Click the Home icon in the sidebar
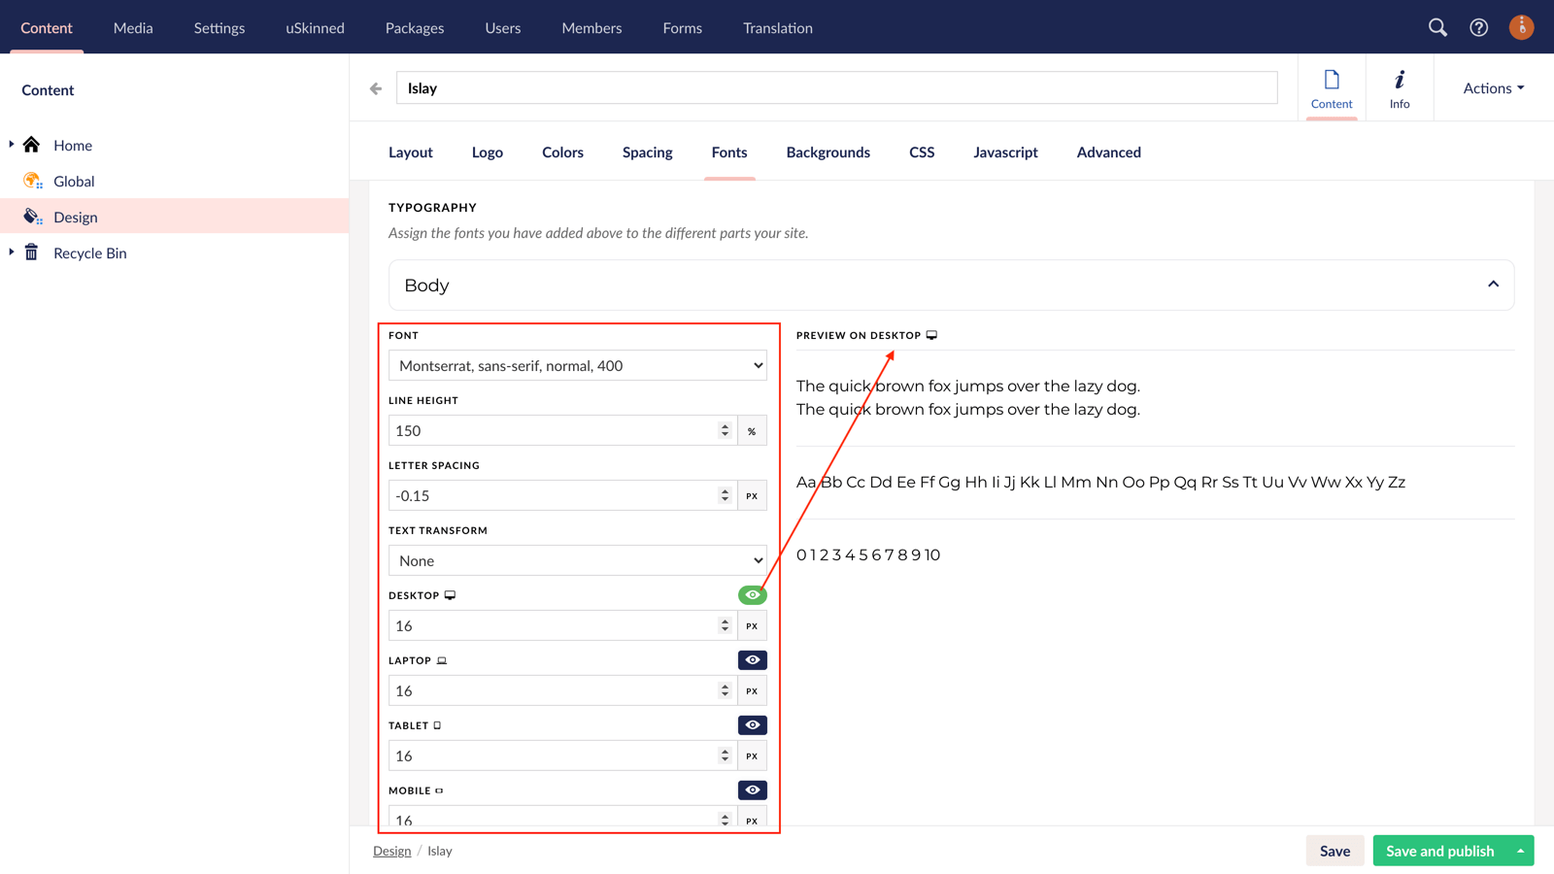The width and height of the screenshot is (1554, 874). point(31,144)
